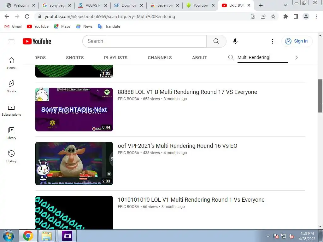Image resolution: width=323 pixels, height=242 pixels.
Task: Open title 88888 LOL V1 B Multi Rendering
Action: pos(187,92)
